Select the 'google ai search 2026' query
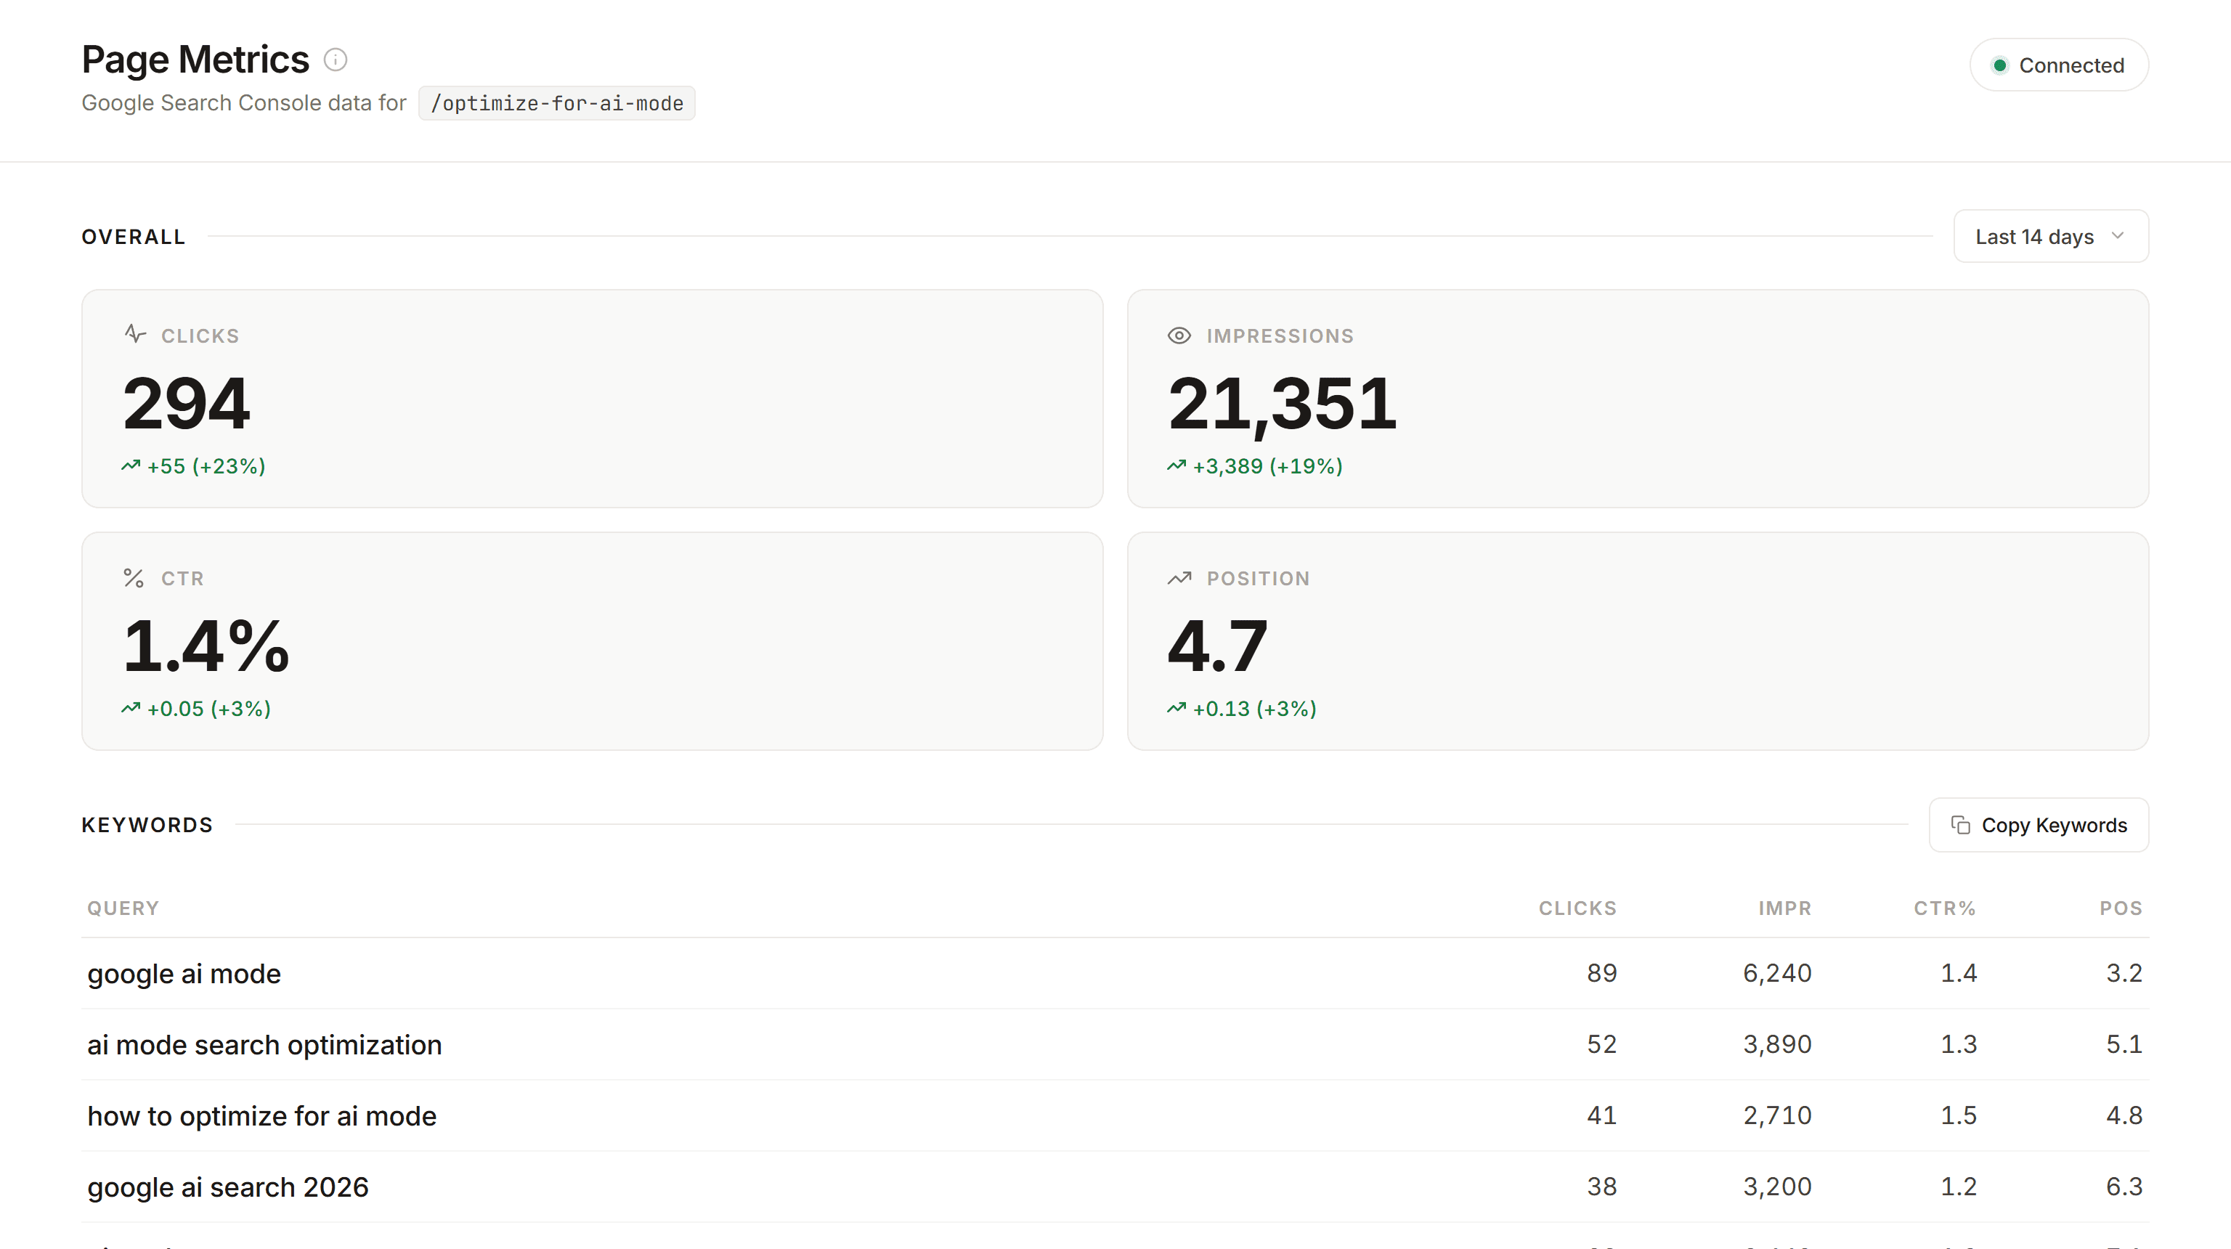2231x1249 pixels. (x=228, y=1187)
